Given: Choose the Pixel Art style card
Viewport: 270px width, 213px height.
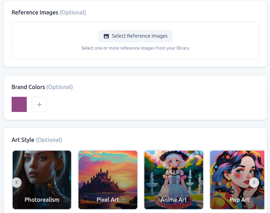Looking at the screenshot, I should tap(108, 180).
